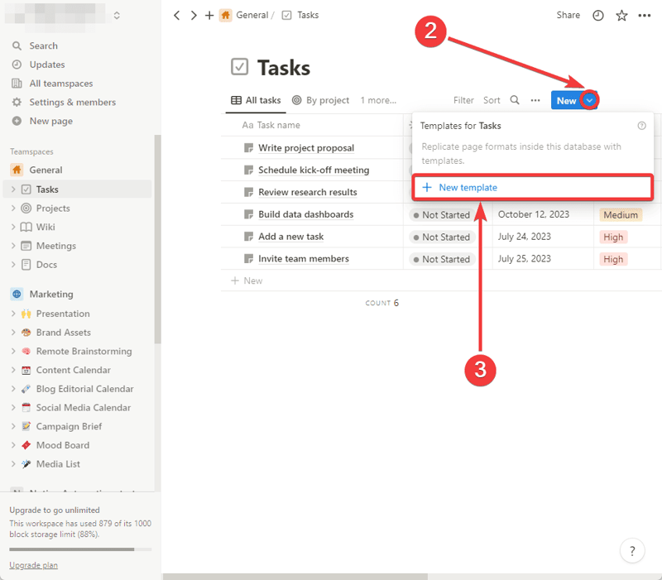Viewport: 662px width, 580px height.
Task: Open the three-dot database options menu
Action: [535, 100]
